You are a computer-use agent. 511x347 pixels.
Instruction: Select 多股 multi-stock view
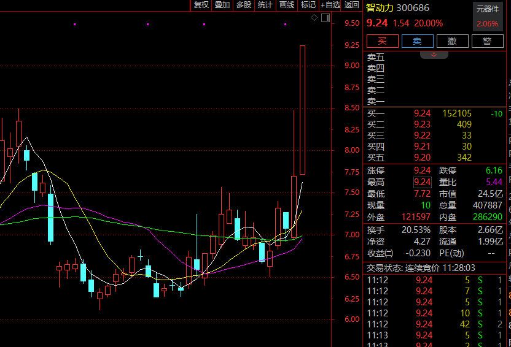[244, 5]
